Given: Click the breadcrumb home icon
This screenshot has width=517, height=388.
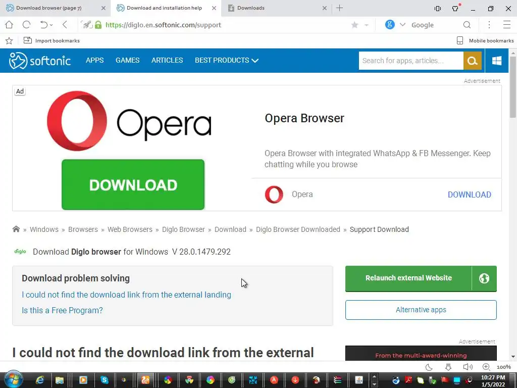Looking at the screenshot, I should (x=16, y=229).
